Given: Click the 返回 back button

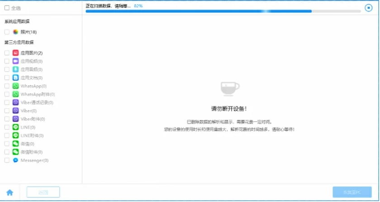Looking at the screenshot, I should click(43, 192).
